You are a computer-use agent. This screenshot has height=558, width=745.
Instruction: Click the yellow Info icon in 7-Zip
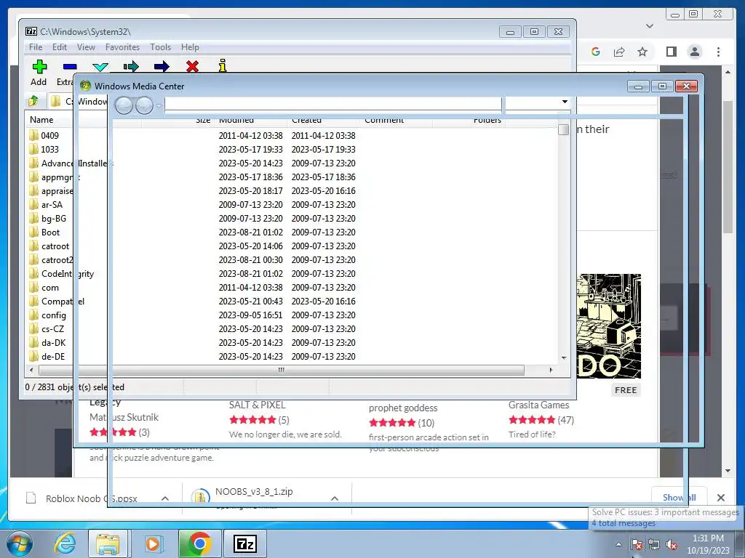click(x=223, y=66)
